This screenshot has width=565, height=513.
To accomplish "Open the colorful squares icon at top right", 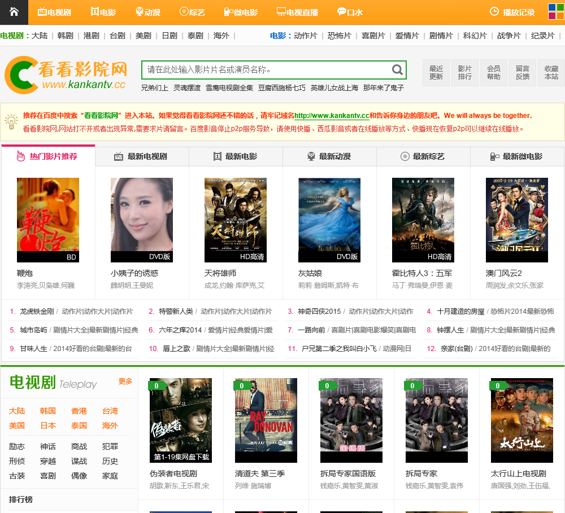I will [556, 12].
